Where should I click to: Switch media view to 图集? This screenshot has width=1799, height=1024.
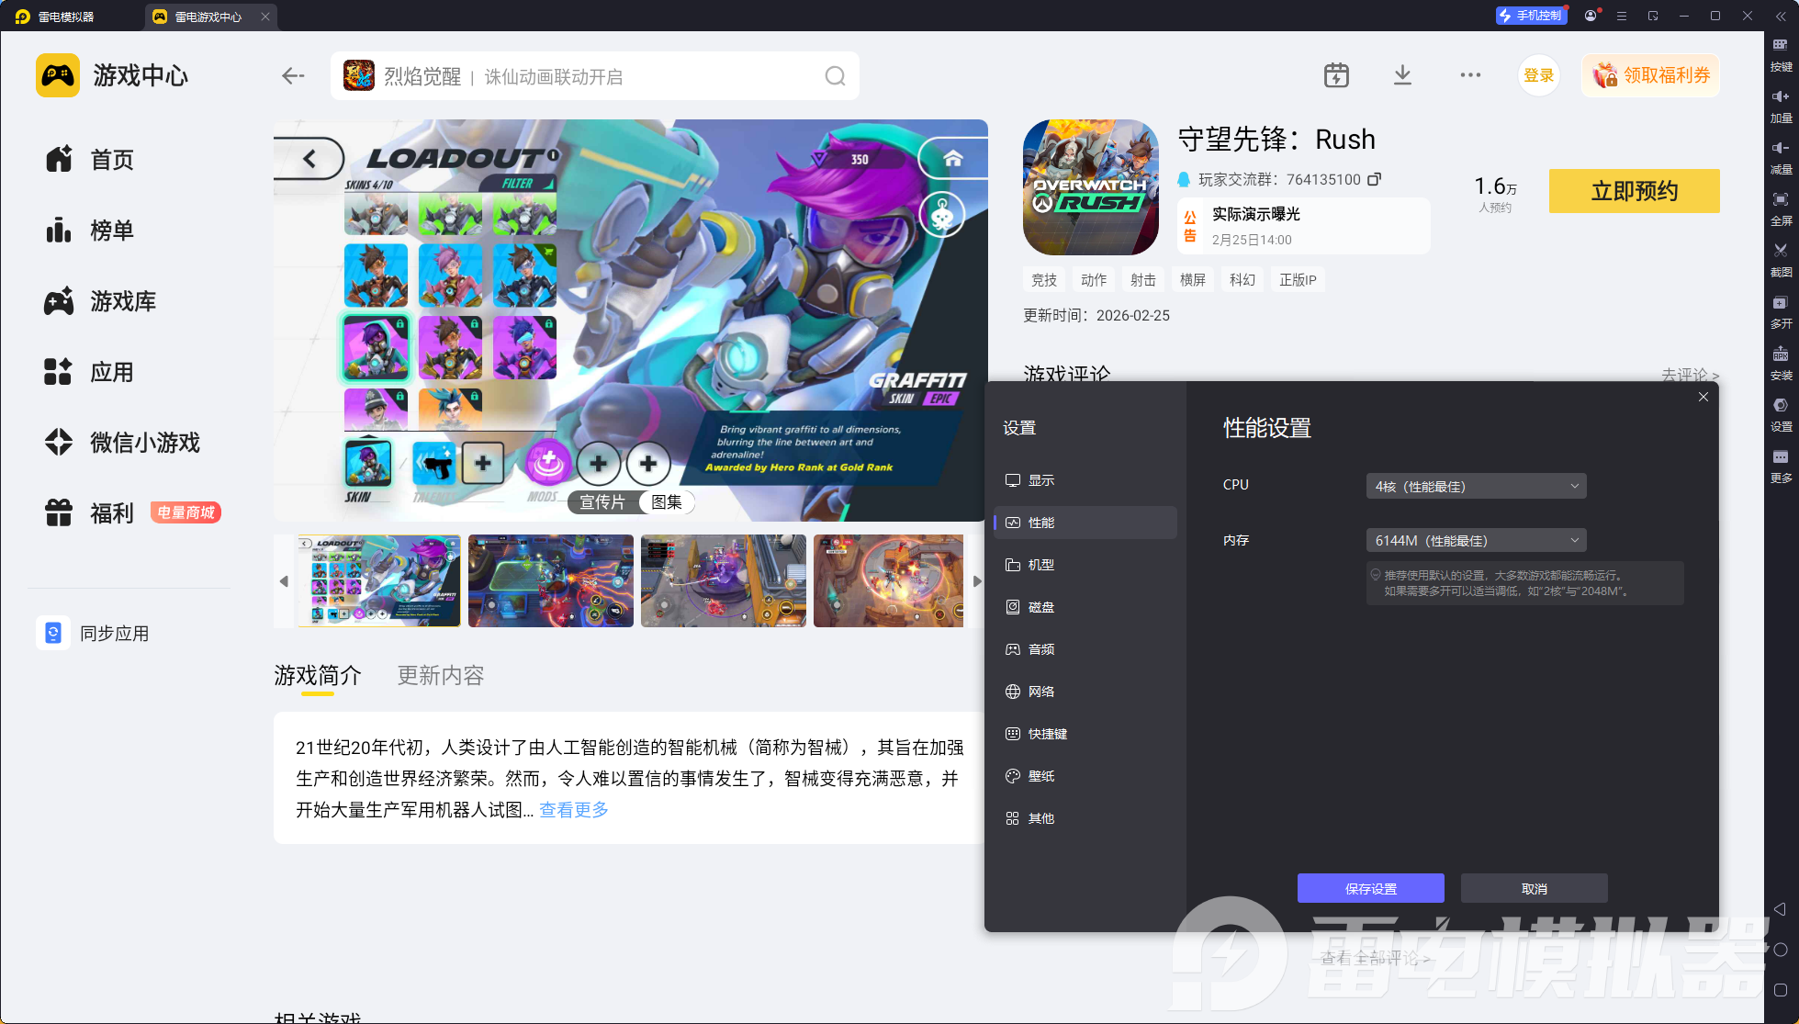667,502
